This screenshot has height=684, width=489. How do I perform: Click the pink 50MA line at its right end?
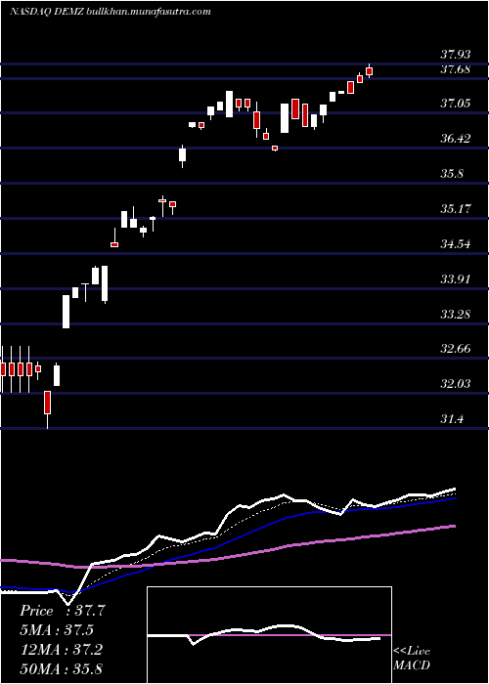tap(453, 527)
